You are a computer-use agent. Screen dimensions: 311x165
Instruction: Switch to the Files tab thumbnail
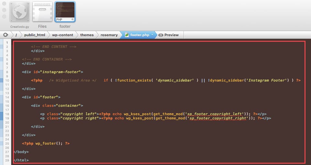tap(42, 12)
